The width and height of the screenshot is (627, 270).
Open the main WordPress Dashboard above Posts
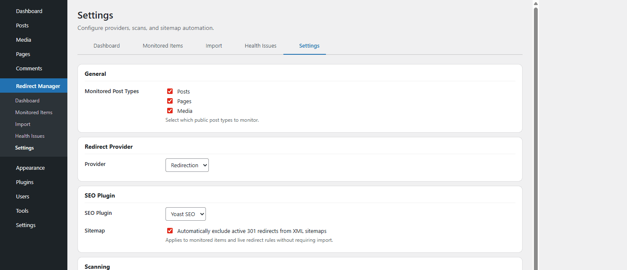[x=29, y=11]
